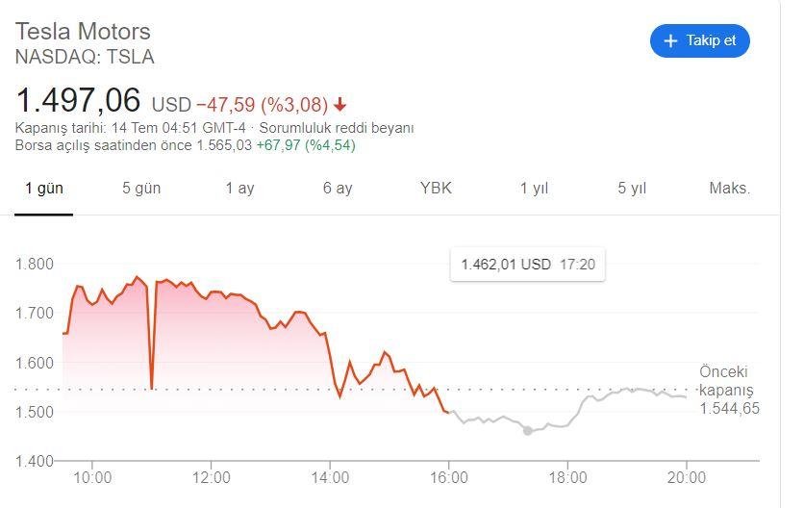Show the Maks. range chart
The width and height of the screenshot is (804, 508).
click(x=729, y=188)
